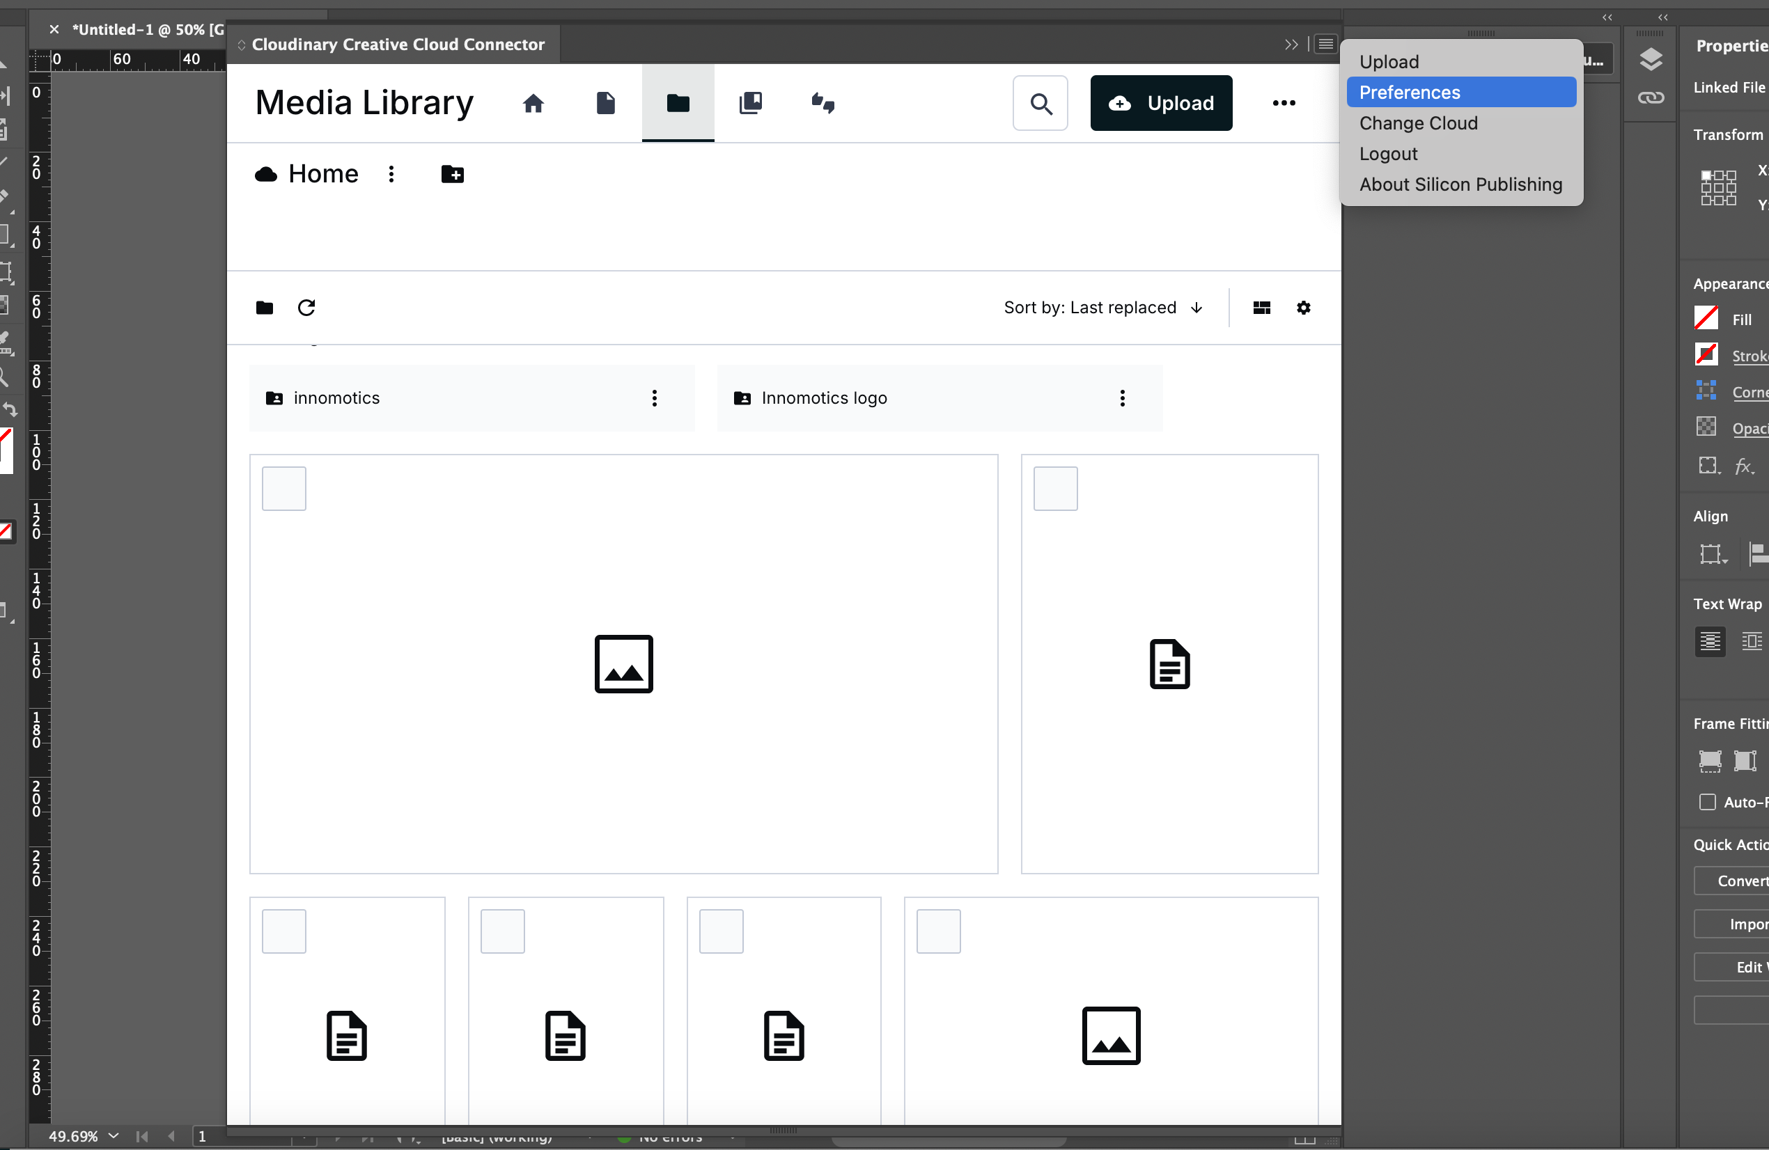Select the Folders tab icon
1769x1150 pixels.
[678, 103]
